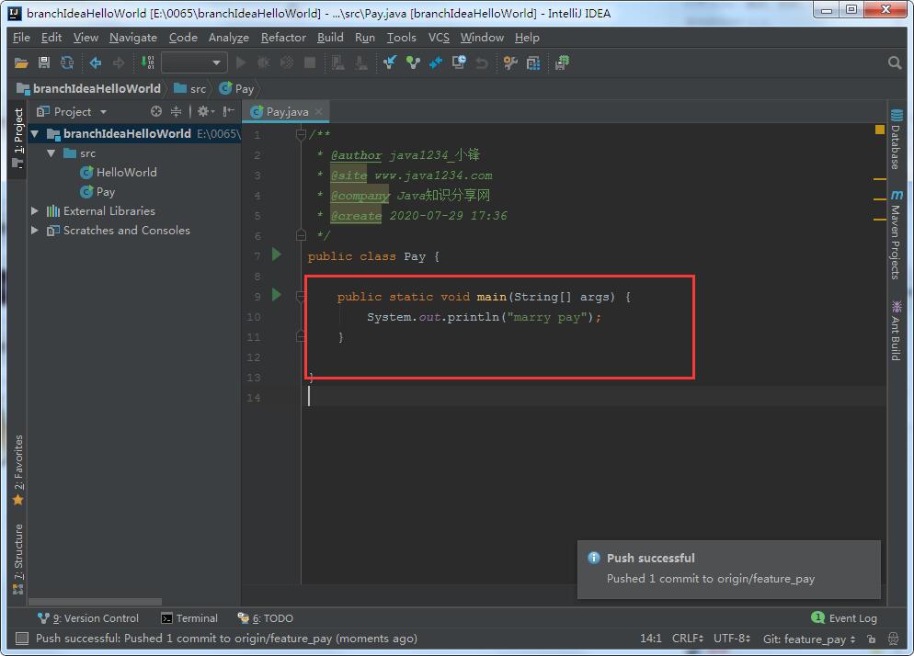Click the Compare with same repository version icon
Viewport: 914px width, 656px height.
(436, 62)
